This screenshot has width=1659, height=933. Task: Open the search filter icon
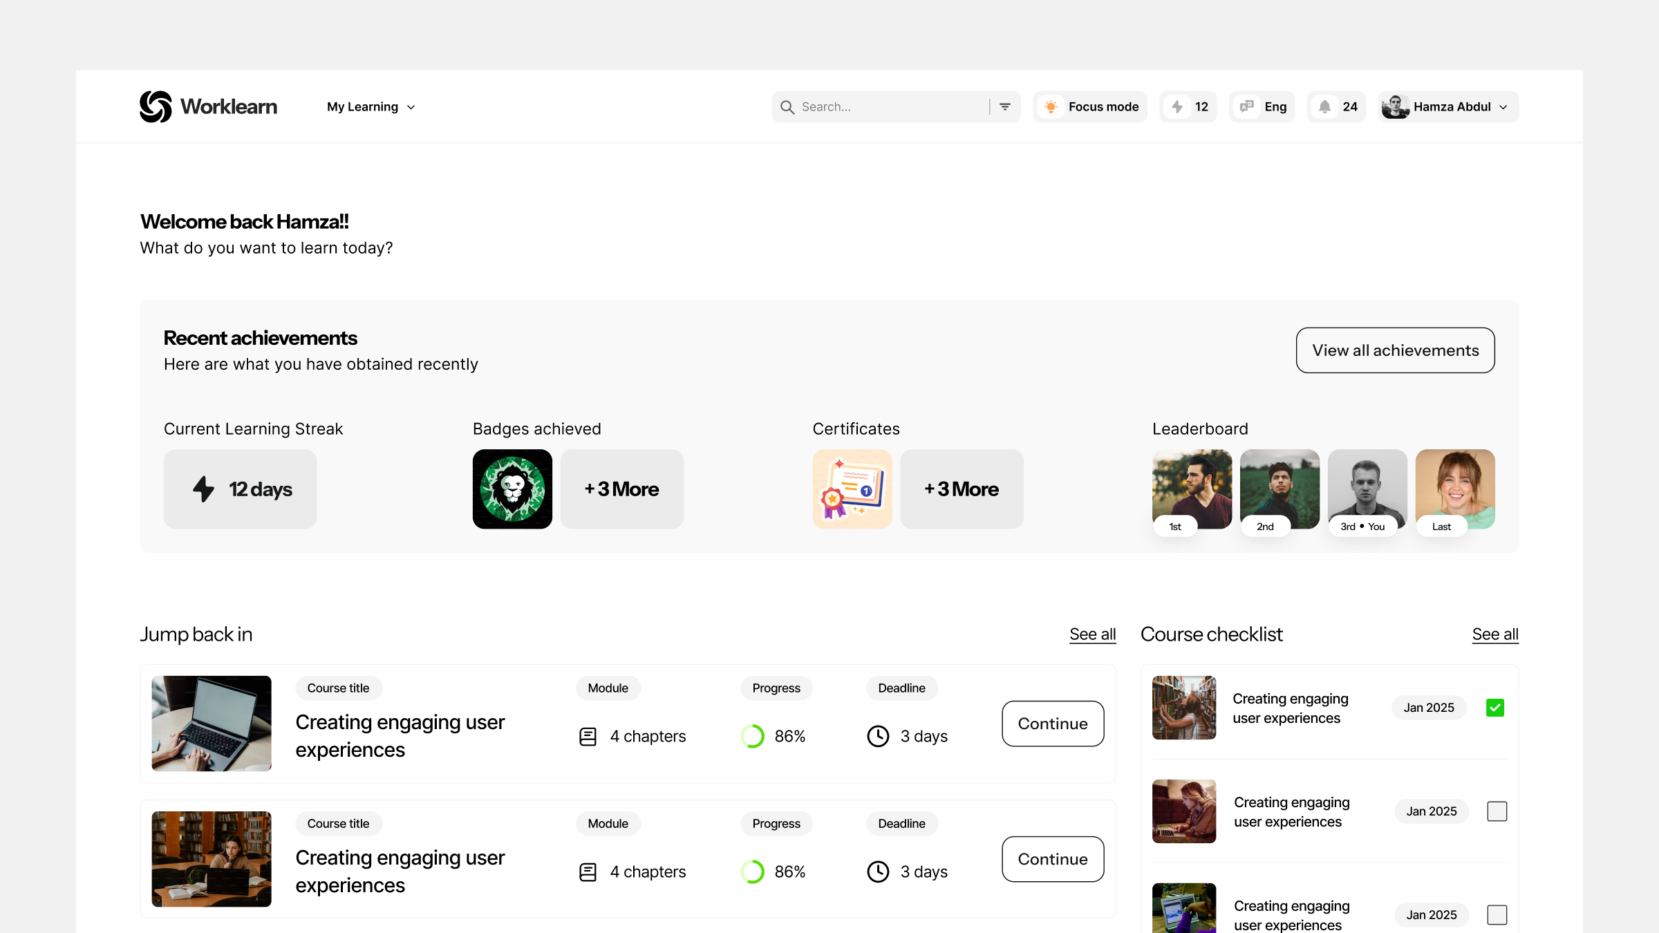point(1005,106)
